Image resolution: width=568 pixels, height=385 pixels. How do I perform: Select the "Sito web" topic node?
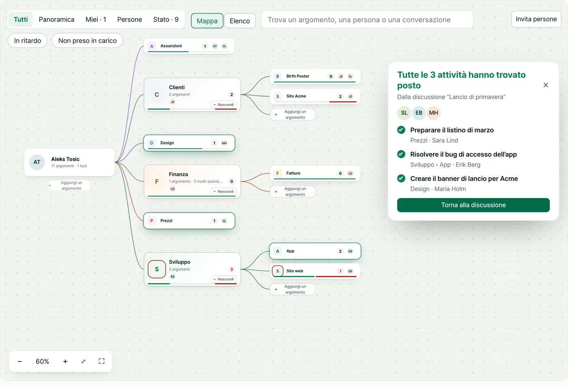click(x=315, y=271)
